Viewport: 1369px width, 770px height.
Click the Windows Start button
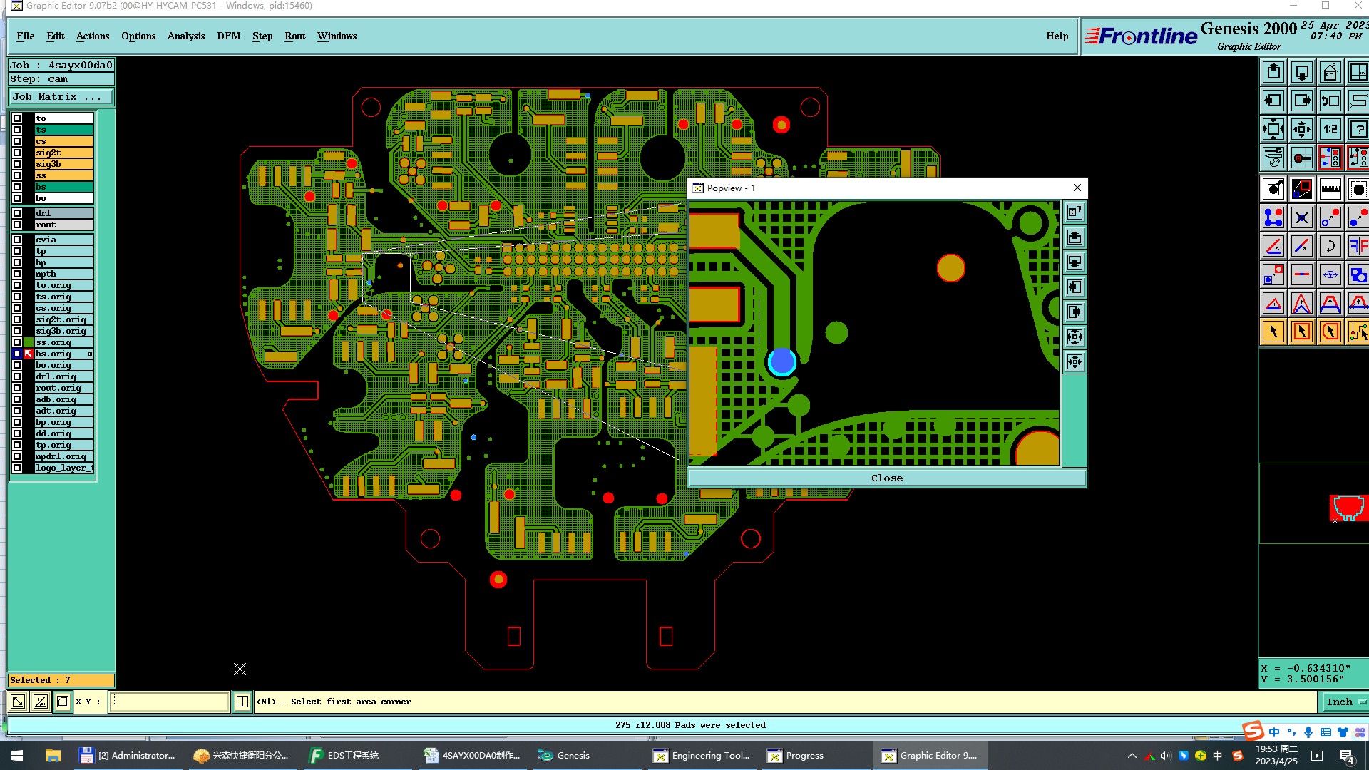click(x=17, y=756)
